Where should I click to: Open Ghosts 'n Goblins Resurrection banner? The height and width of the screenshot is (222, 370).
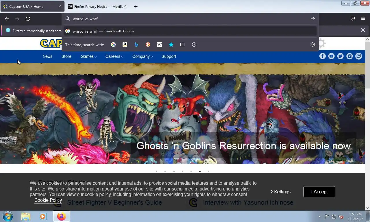243,146
